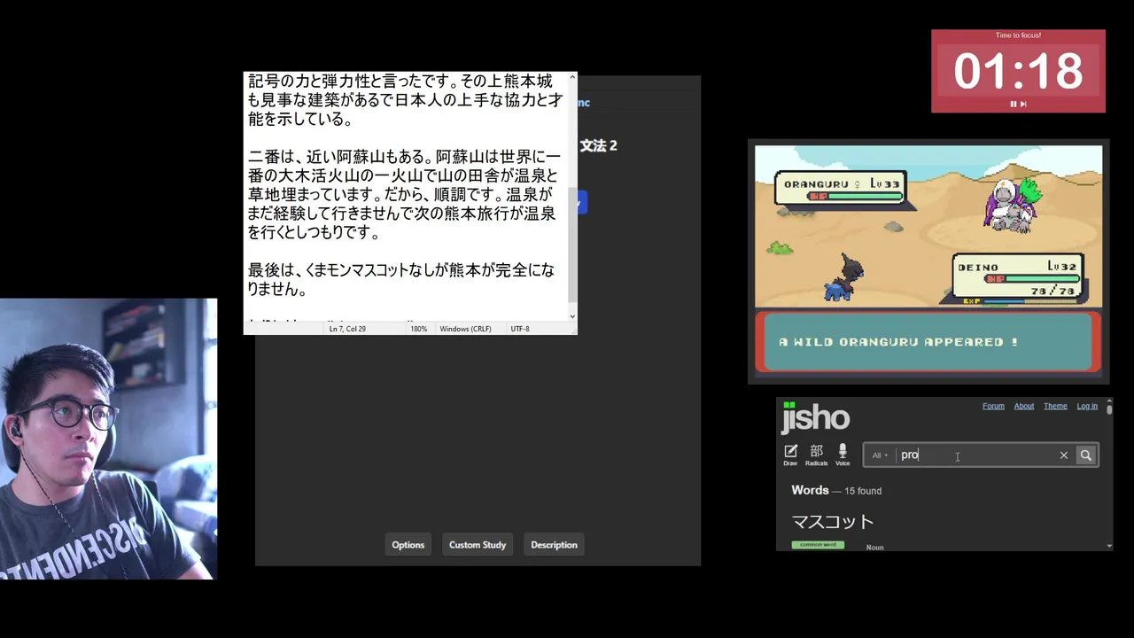Open the マスコット word entry
This screenshot has width=1134, height=638.
pyautogui.click(x=833, y=522)
